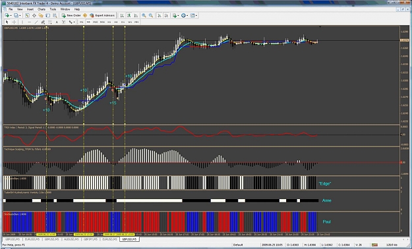This screenshot has height=249, width=412.
Task: Click the 'Anne' indicator label
Action: (x=326, y=200)
